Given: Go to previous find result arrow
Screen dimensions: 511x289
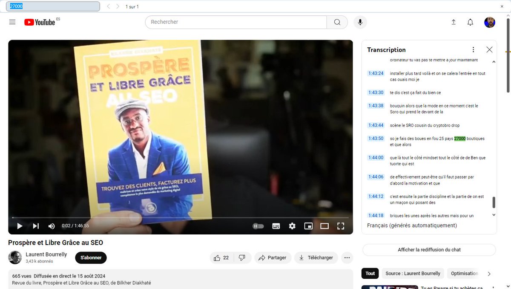Looking at the screenshot, I should (109, 6).
